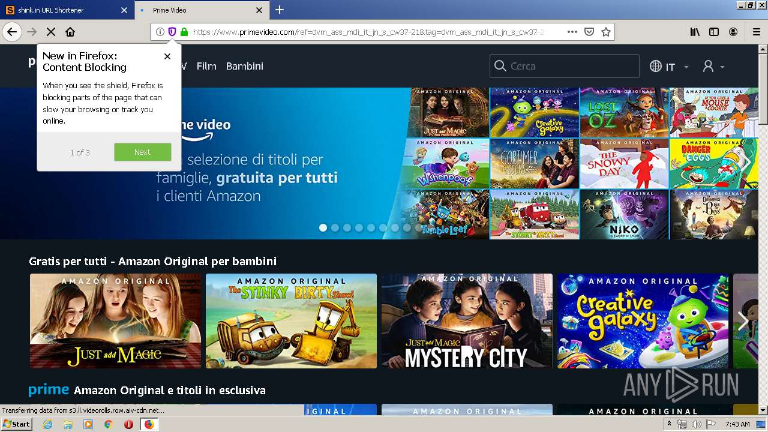The height and width of the screenshot is (432, 768).
Task: Open the Windows Start menu
Action: (x=17, y=424)
